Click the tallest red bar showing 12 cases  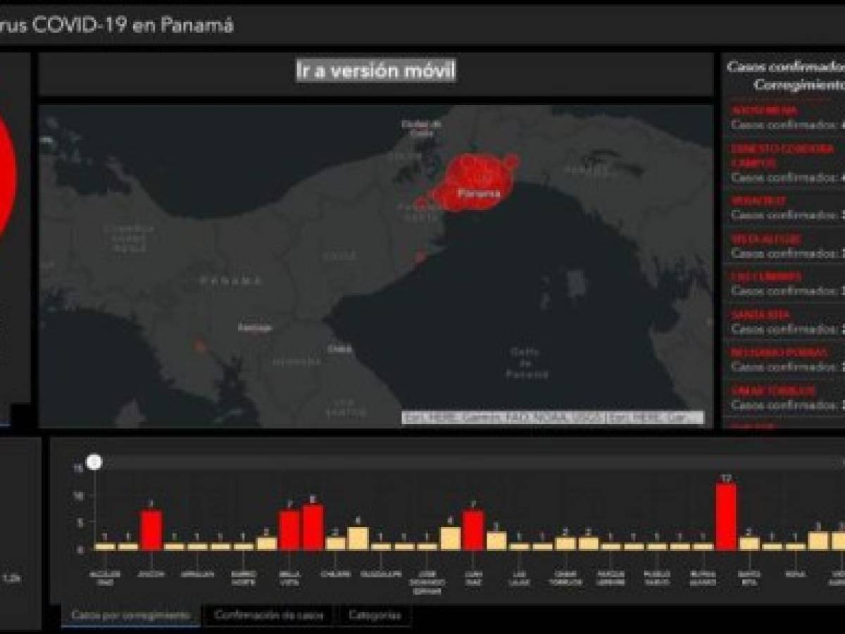pyautogui.click(x=726, y=516)
